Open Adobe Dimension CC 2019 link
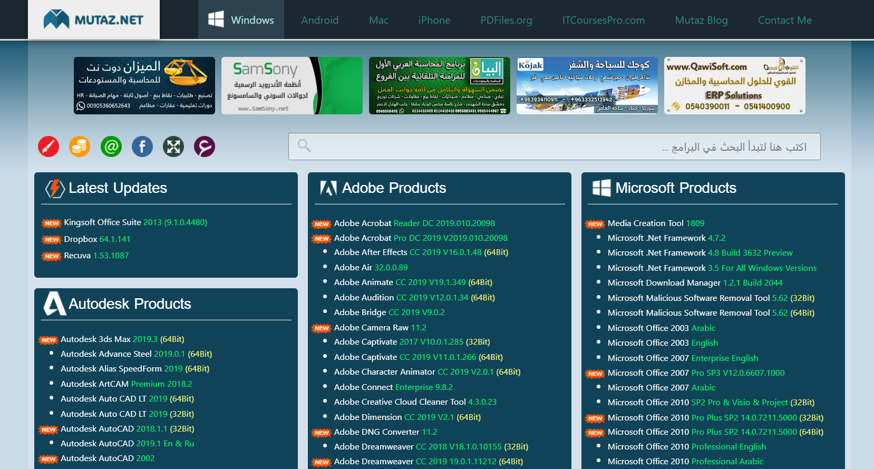The width and height of the screenshot is (874, 469). (x=407, y=417)
